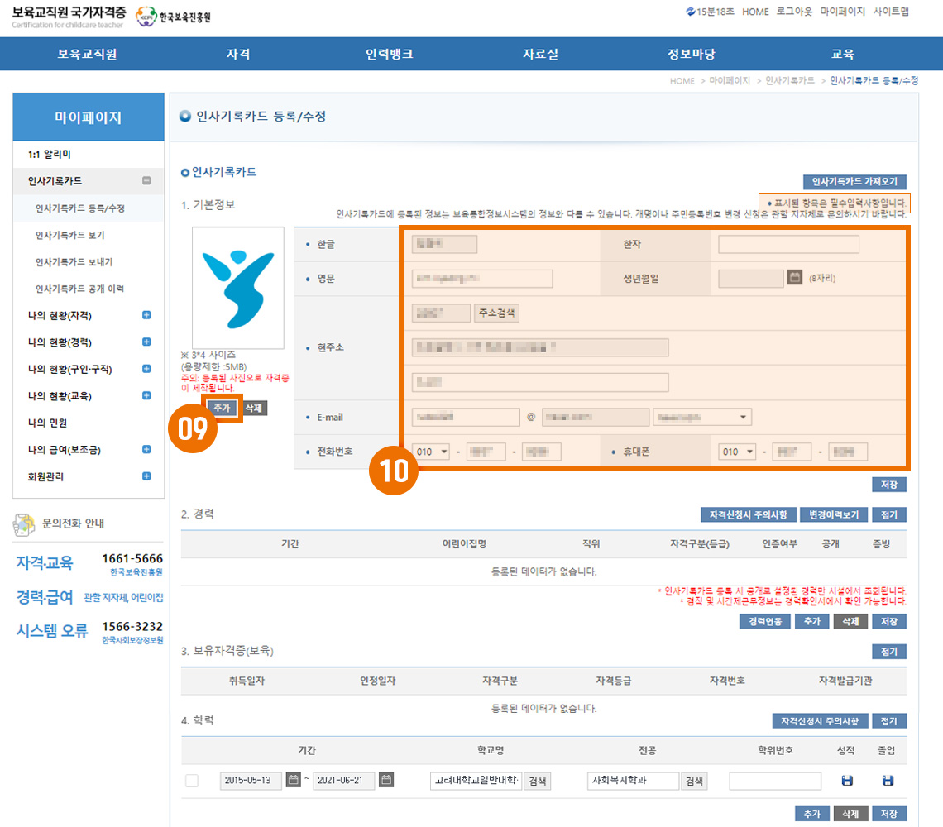This screenshot has width=943, height=827.
Task: Open the 인력뱅크 main menu
Action: (x=389, y=55)
